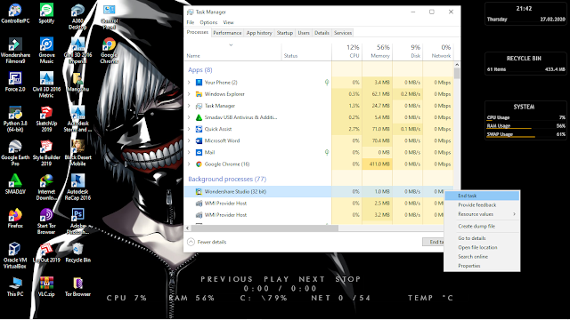Choose Create dump file option

coord(482,226)
